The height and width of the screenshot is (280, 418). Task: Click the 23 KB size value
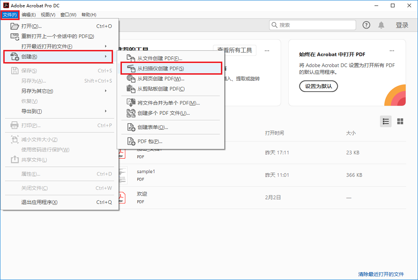click(353, 153)
